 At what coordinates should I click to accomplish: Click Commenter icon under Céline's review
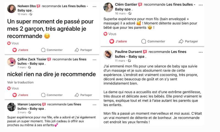[x=43, y=95]
